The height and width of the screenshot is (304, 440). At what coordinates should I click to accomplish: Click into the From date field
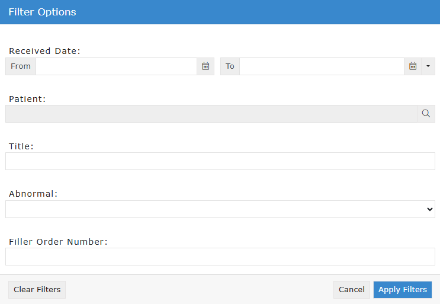[x=116, y=66]
